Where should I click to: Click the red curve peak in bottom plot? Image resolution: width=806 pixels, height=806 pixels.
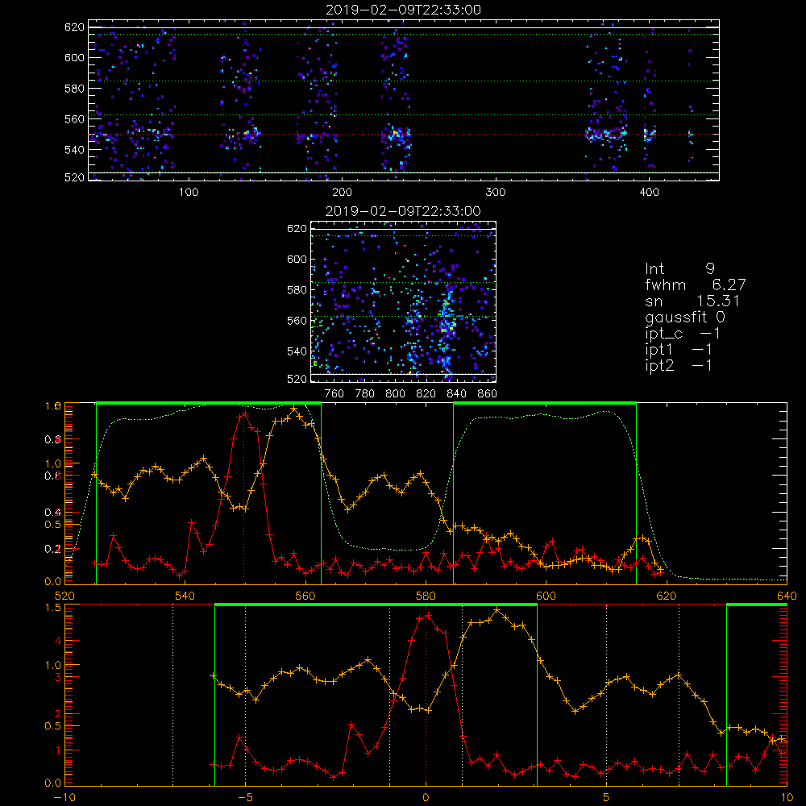428,615
